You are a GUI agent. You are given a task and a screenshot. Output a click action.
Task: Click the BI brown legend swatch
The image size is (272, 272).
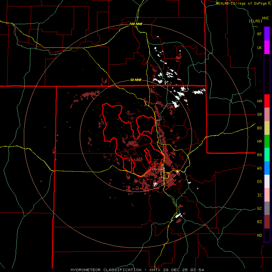(x=267, y=222)
